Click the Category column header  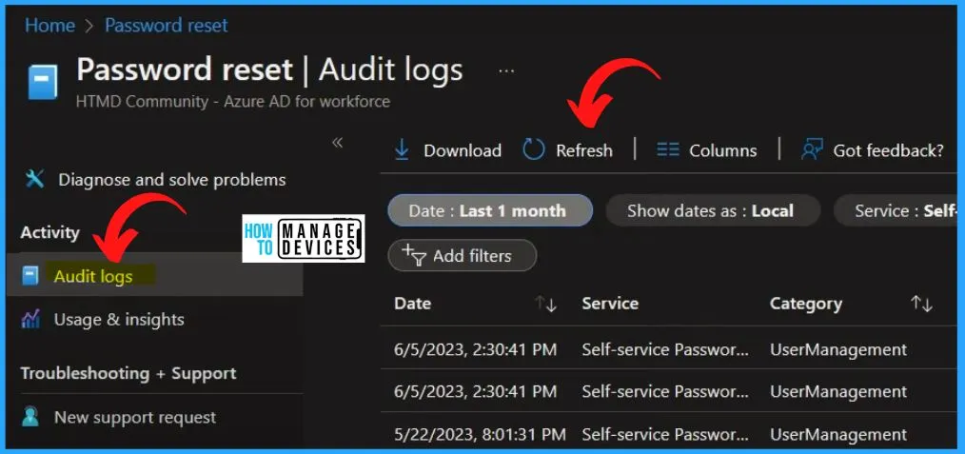[x=806, y=304]
